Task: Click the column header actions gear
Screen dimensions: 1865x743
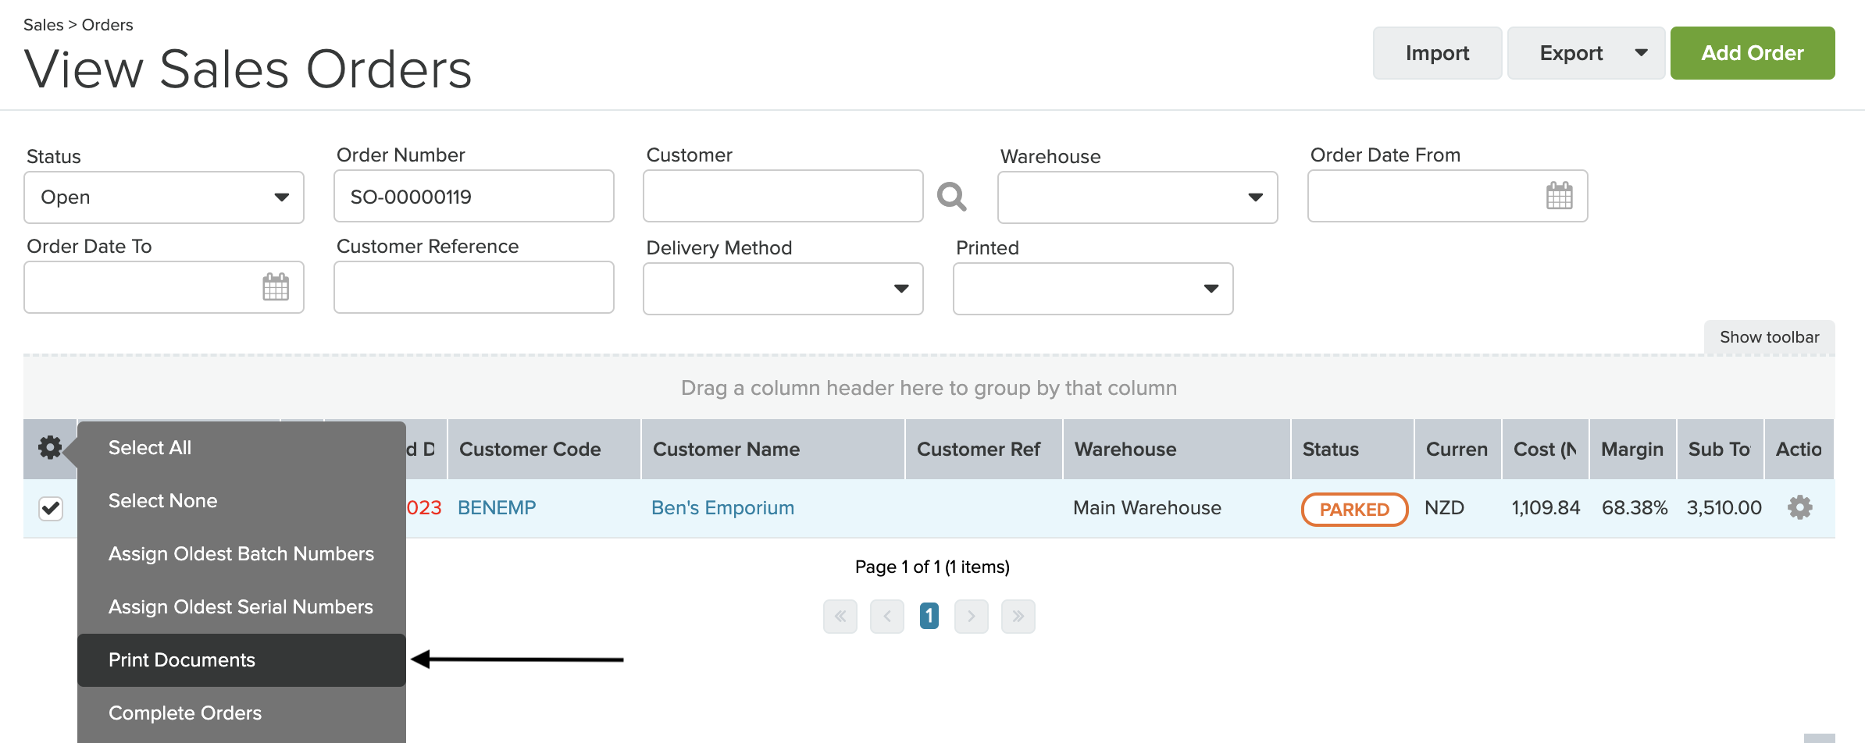Action: (50, 448)
